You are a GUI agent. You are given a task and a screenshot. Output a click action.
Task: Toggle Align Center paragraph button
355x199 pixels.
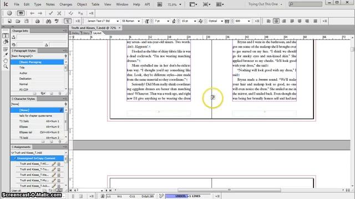[x=276, y=21]
